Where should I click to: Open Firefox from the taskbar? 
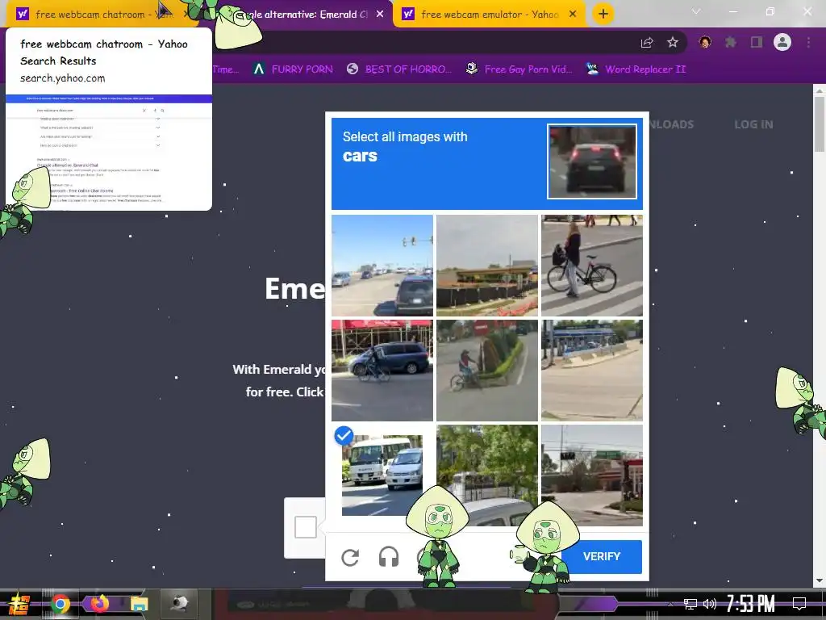tap(99, 604)
